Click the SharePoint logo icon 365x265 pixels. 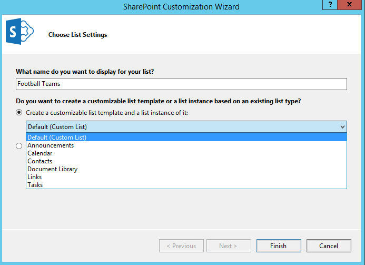pos(19,31)
